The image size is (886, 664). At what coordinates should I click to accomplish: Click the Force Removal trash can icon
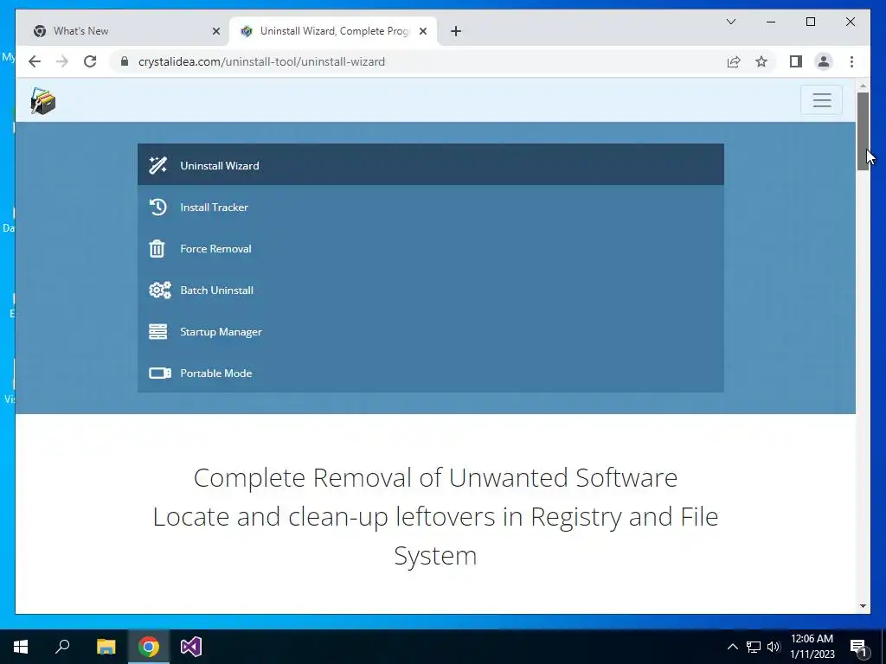click(157, 248)
